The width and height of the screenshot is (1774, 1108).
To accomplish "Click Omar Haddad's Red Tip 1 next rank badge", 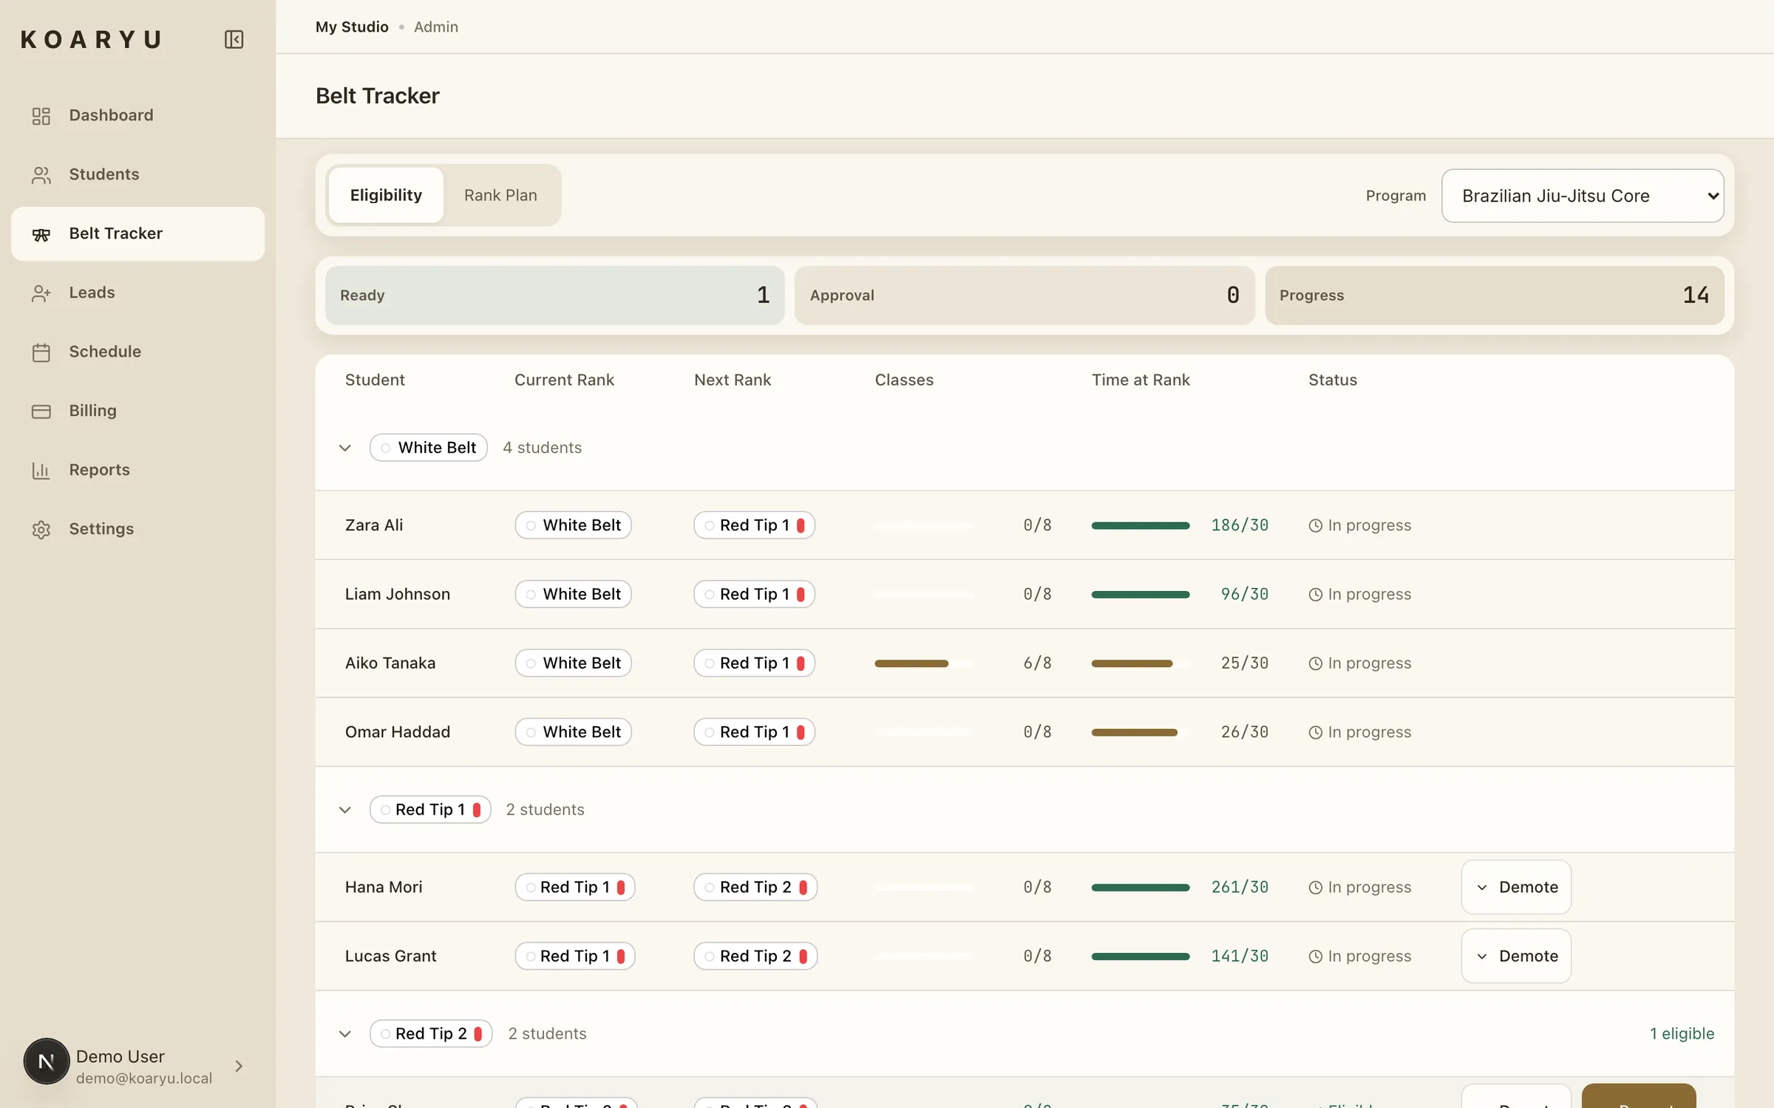I will click(x=754, y=732).
